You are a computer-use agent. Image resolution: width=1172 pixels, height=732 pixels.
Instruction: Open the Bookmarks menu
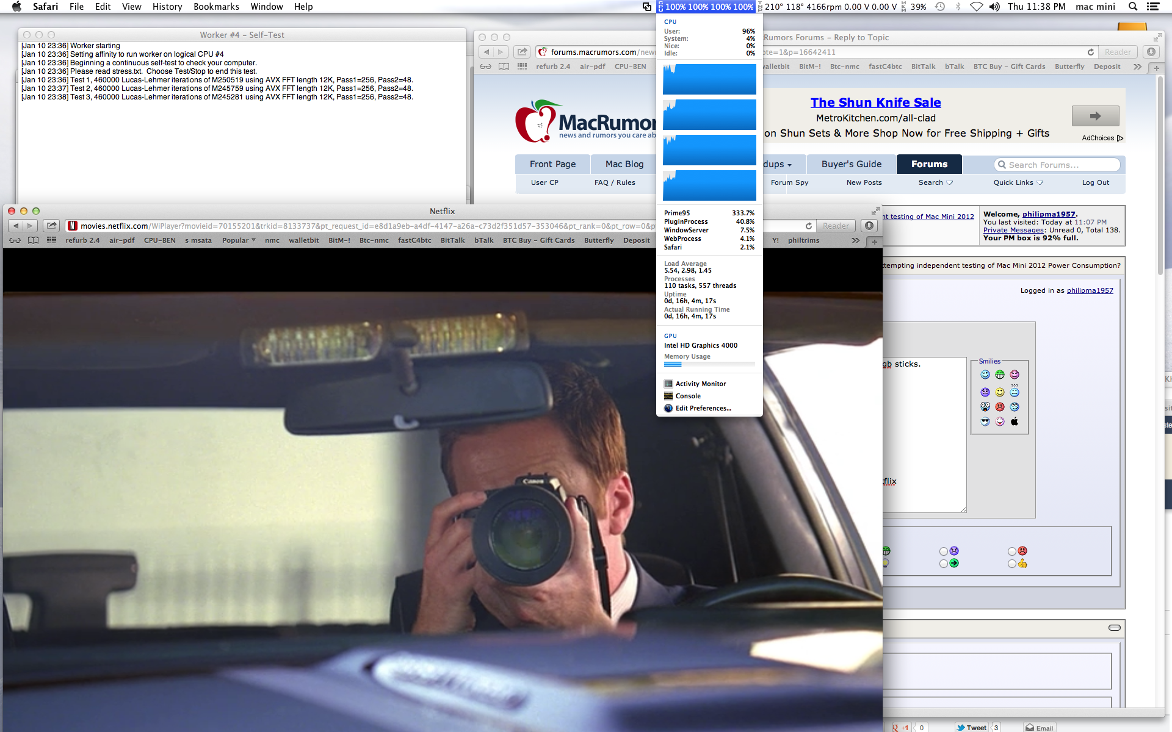[x=216, y=7]
